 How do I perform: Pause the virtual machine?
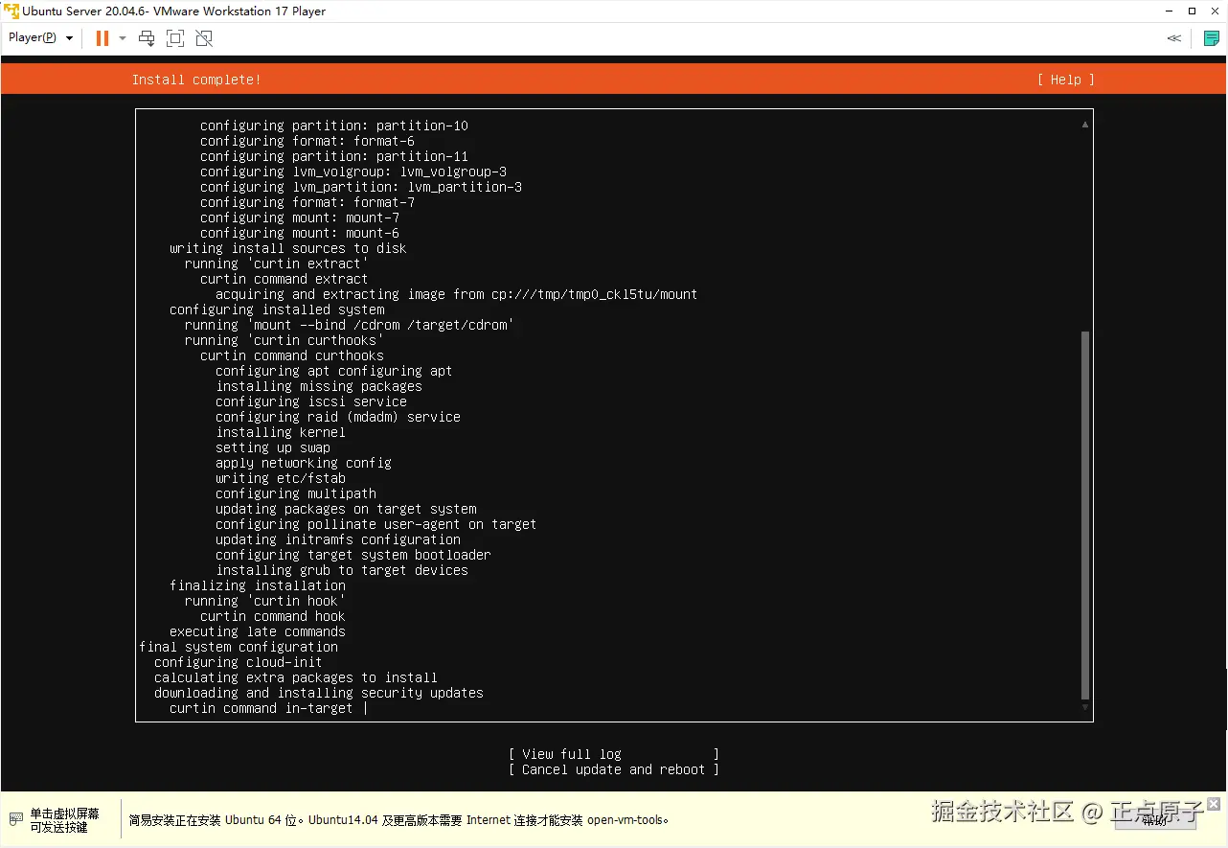[x=102, y=38]
